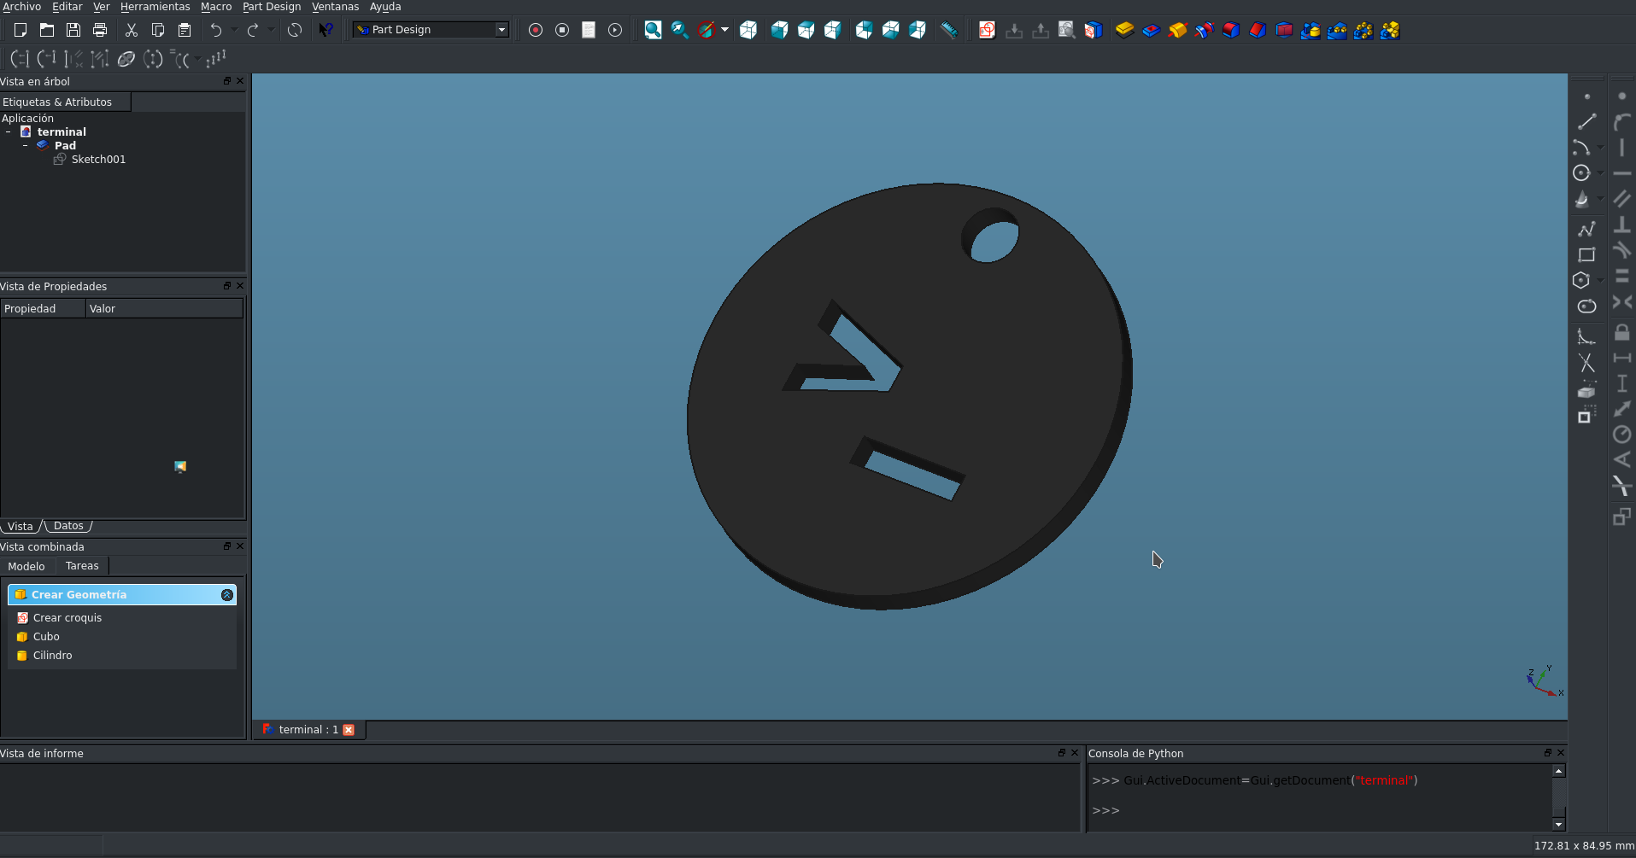1636x858 pixels.
Task: Click the Linear pattern icon
Action: pos(1337,30)
